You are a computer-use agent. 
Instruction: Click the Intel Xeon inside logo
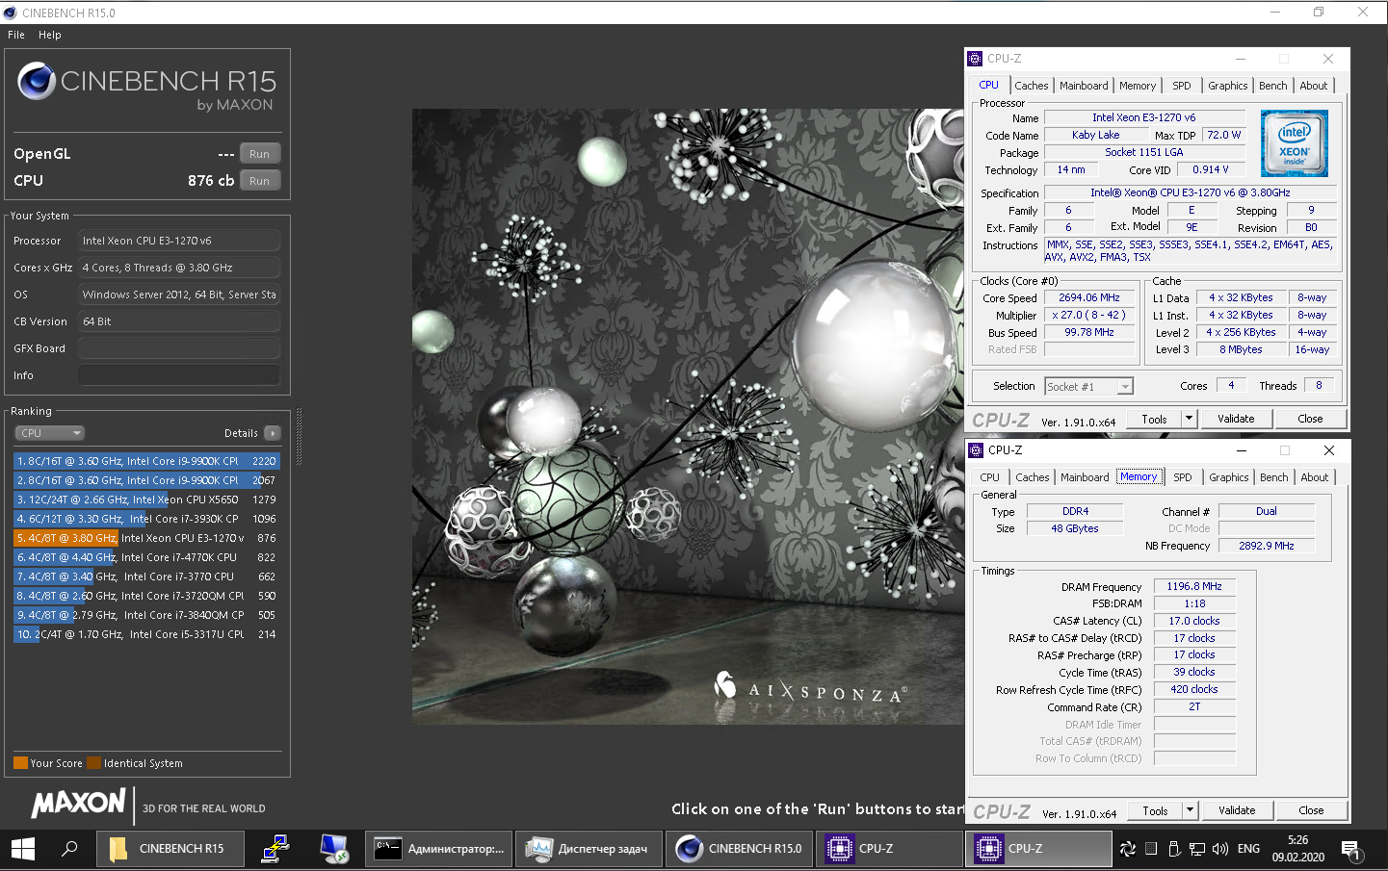click(x=1295, y=143)
